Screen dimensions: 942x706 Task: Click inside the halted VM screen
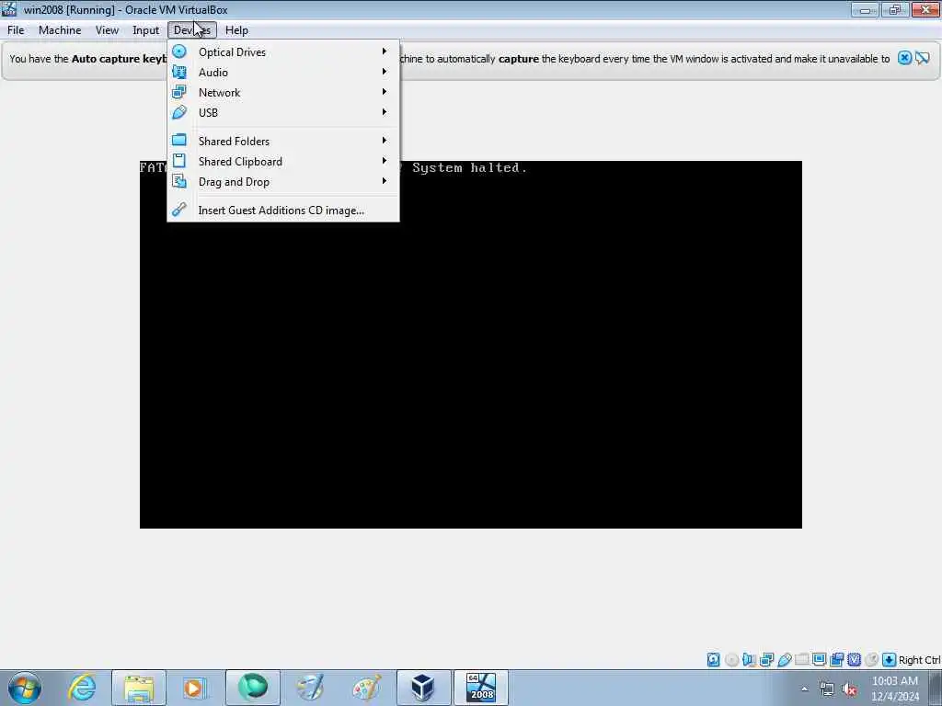(x=470, y=345)
